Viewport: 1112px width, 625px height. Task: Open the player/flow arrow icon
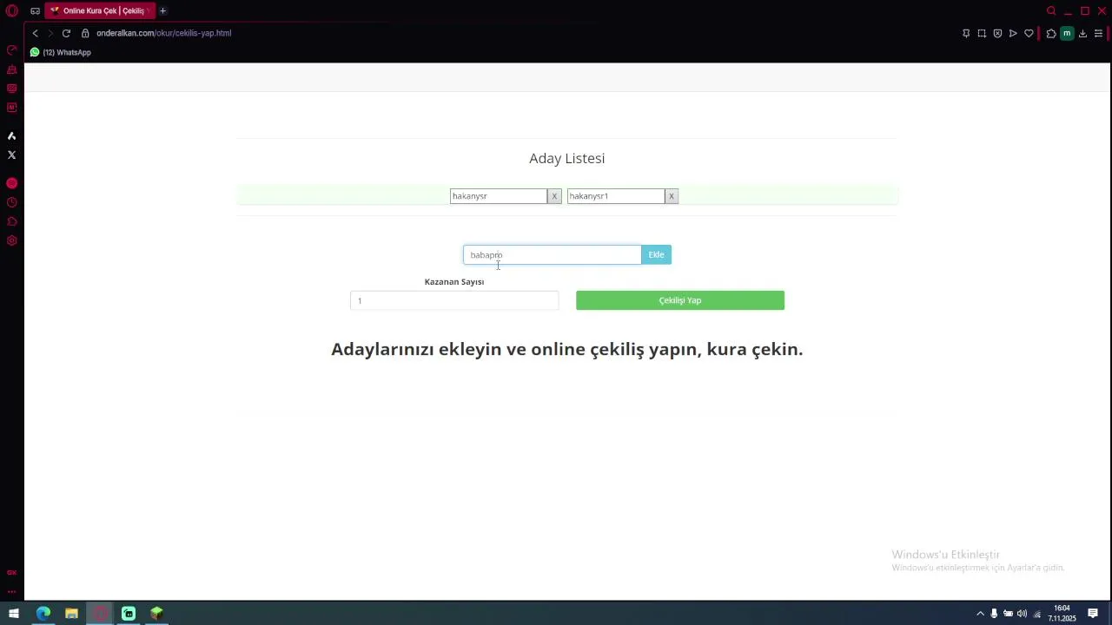pyautogui.click(x=1013, y=33)
